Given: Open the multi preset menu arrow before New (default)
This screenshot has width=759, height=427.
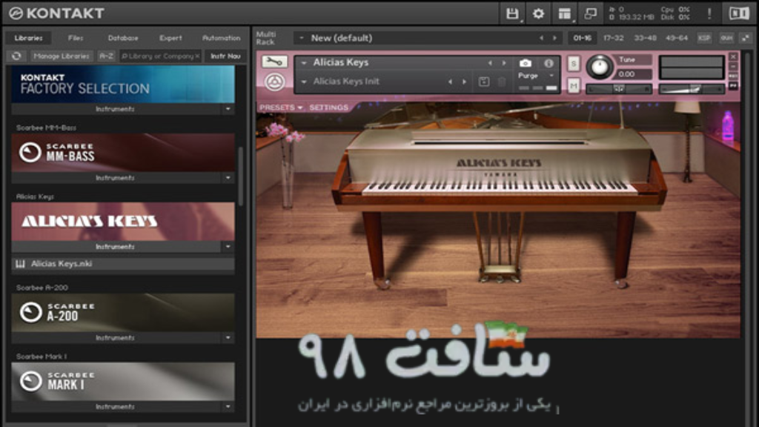Looking at the screenshot, I should [x=302, y=38].
